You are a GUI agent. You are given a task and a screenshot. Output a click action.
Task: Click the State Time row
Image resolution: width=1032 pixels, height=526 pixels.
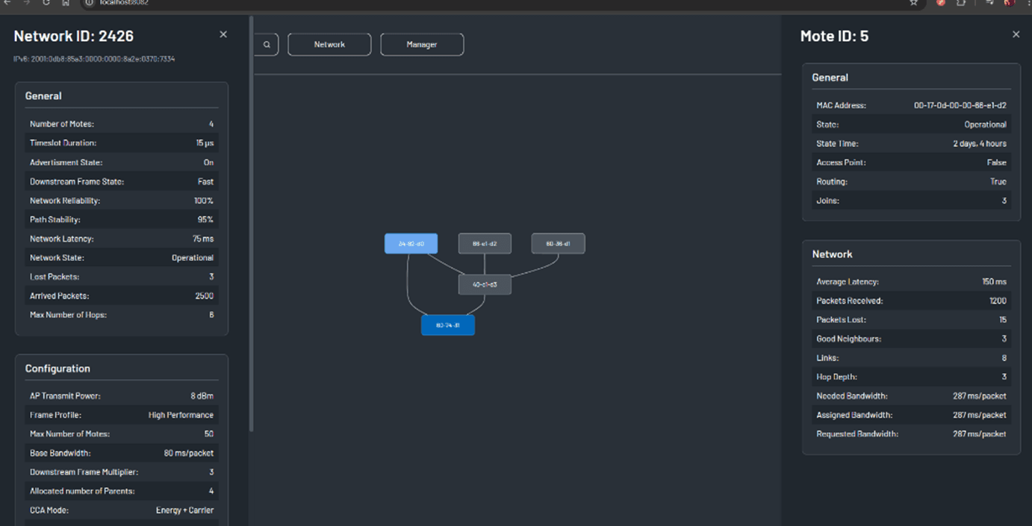tap(911, 144)
